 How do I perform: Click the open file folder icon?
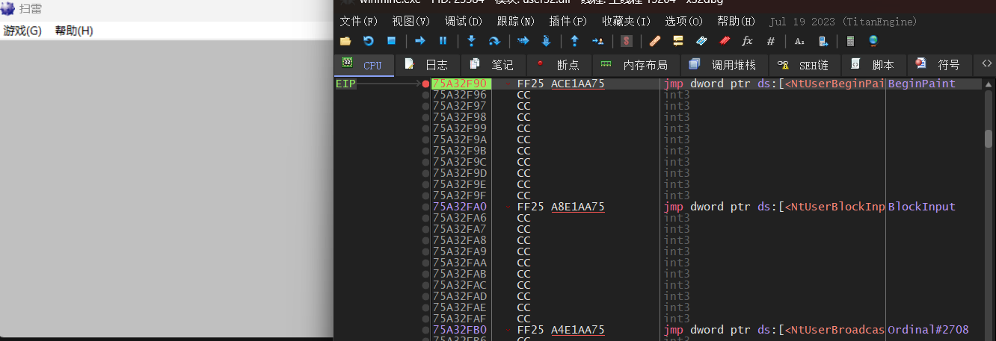coord(345,41)
